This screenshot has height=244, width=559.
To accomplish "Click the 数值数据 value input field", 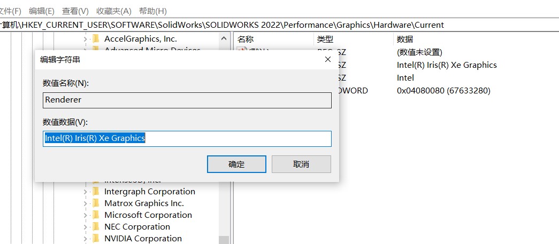I will 187,138.
